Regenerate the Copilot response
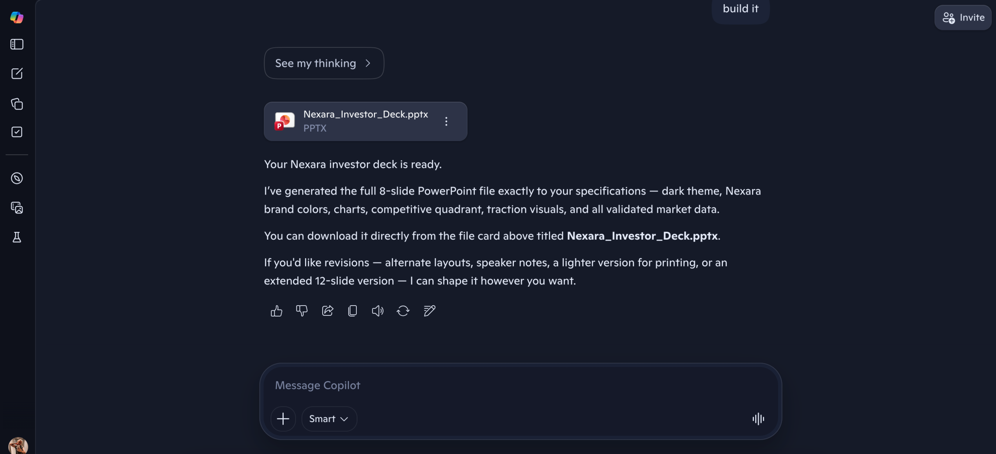This screenshot has height=454, width=996. click(403, 311)
